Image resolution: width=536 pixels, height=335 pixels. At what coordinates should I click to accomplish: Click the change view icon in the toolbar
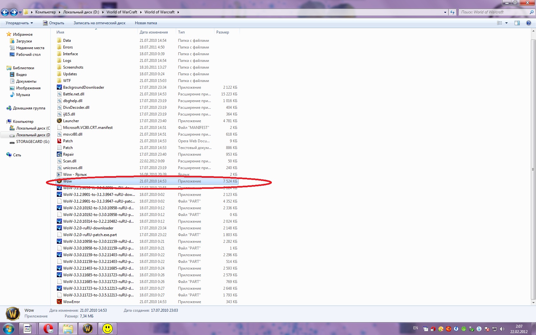click(500, 23)
